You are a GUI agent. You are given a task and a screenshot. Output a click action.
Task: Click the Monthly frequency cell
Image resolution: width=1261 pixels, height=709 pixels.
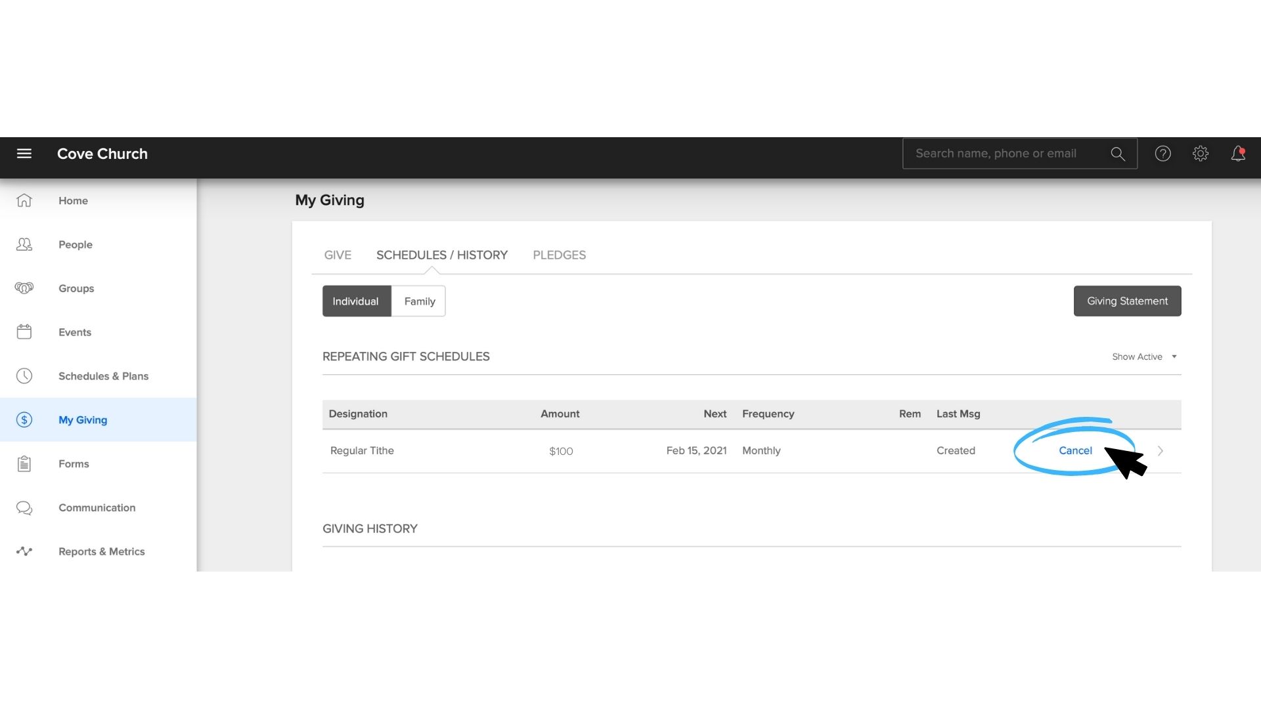tap(761, 450)
